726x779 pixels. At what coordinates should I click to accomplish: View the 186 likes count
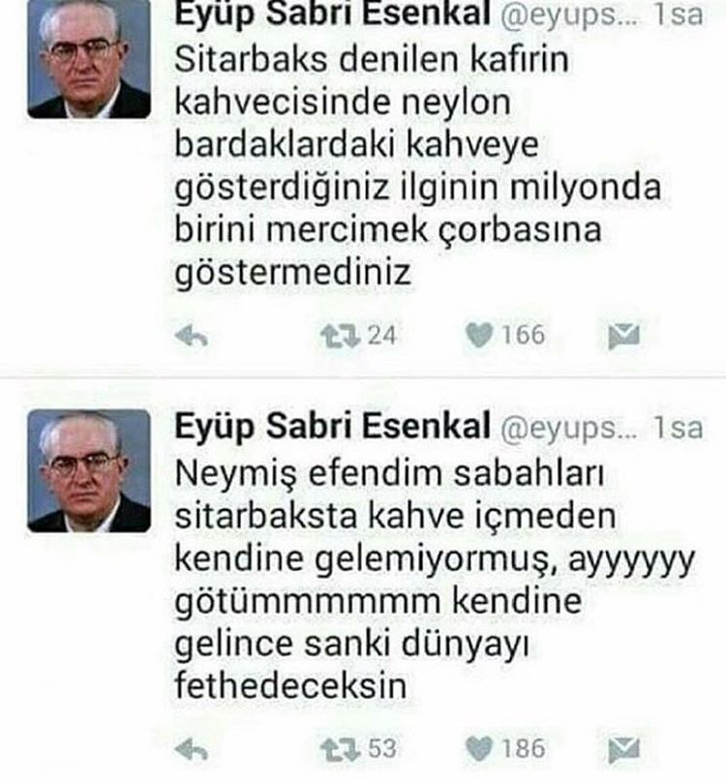click(524, 749)
